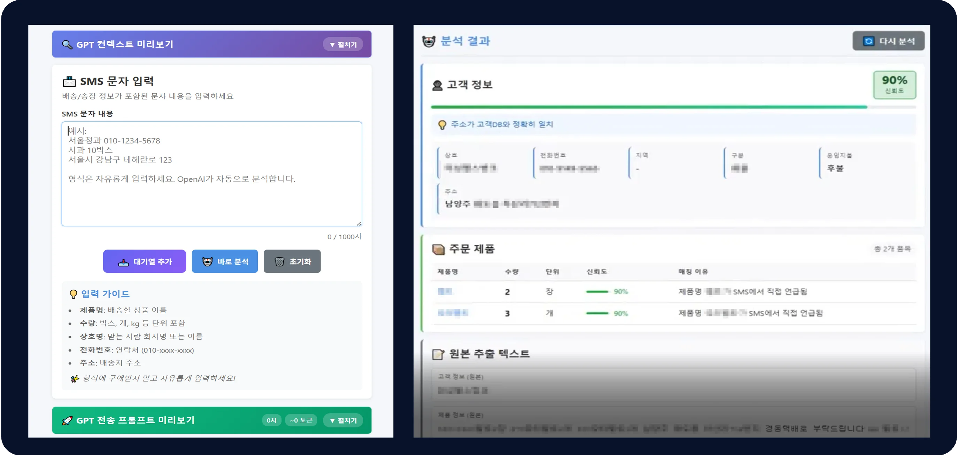This screenshot has width=958, height=456.
Task: Click the inbox tray icon on 대기열 추가
Action: [x=123, y=262]
